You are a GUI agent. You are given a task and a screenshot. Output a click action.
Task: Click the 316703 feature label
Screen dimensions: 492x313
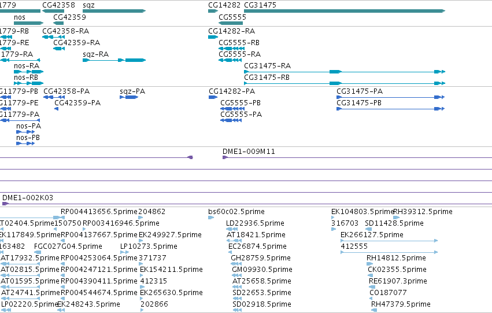click(345, 223)
